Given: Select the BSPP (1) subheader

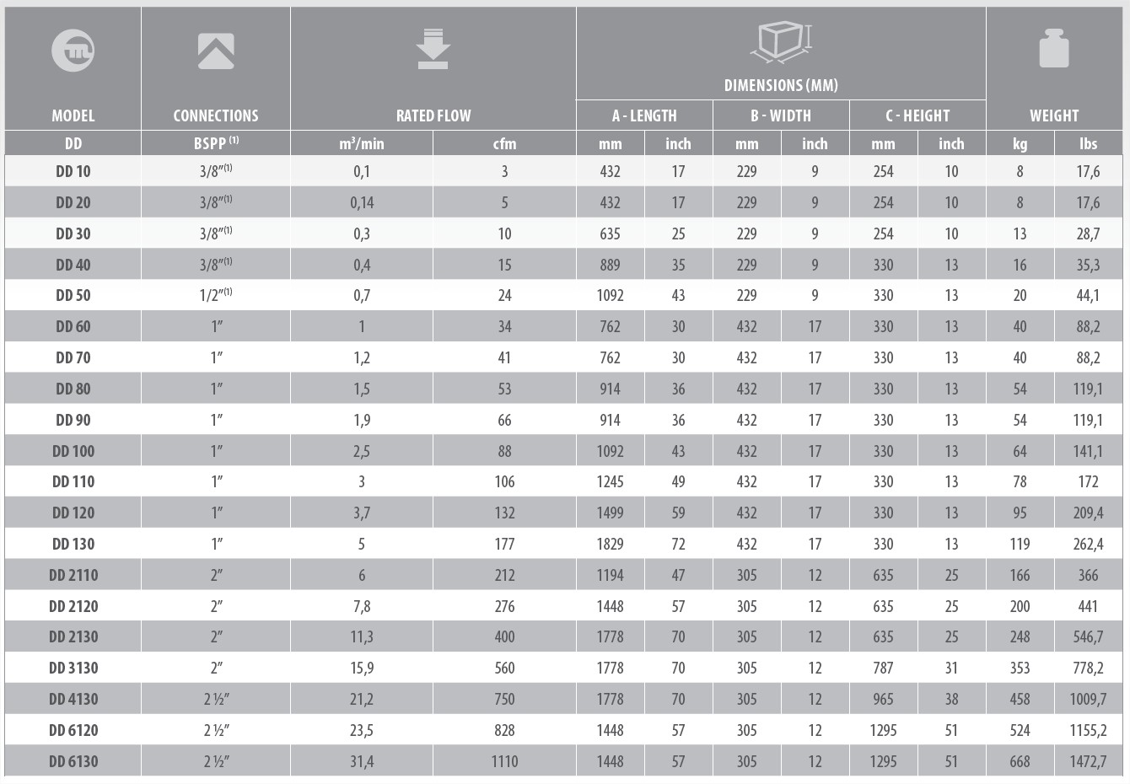Looking at the screenshot, I should click(x=216, y=143).
